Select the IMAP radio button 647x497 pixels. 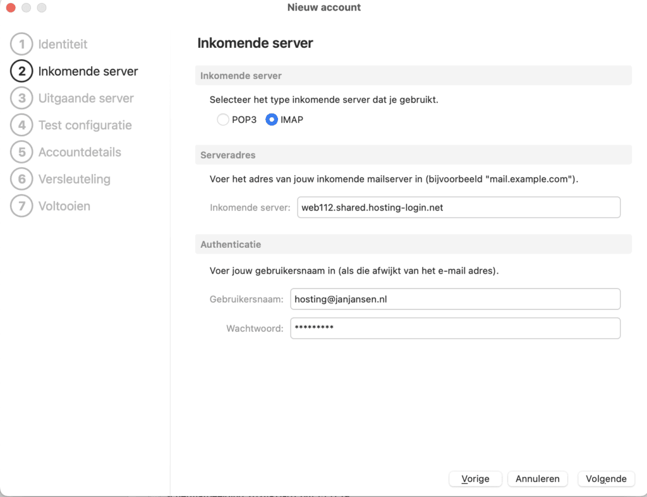click(272, 119)
